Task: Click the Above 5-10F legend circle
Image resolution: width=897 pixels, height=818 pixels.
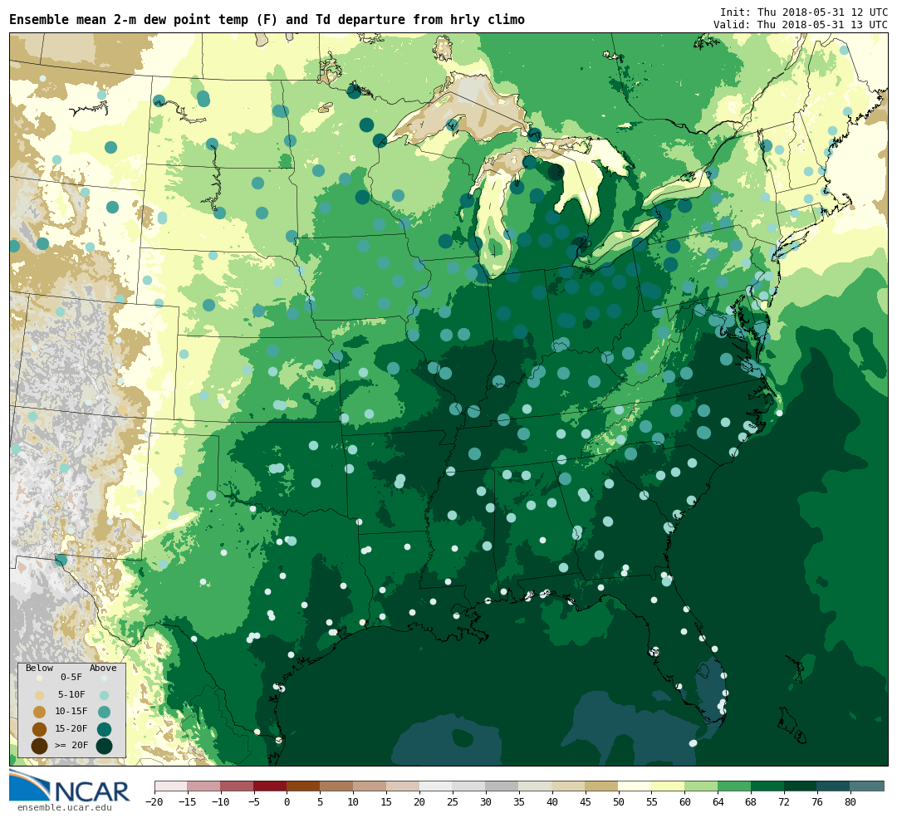Action: point(104,696)
